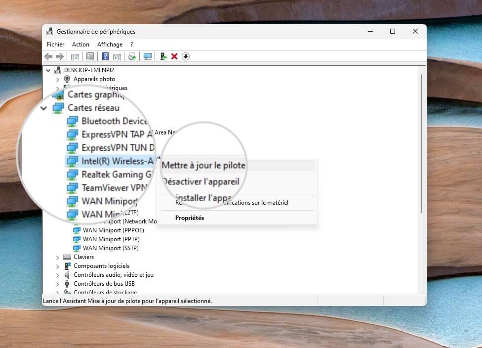Click the monitor scan hardware changes icon
Image resolution: width=482 pixels, height=348 pixels.
(x=148, y=57)
